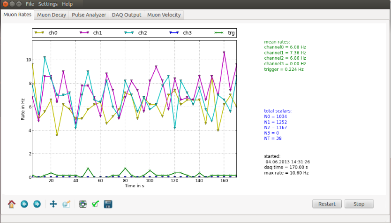Click the ch1 legend entry

click(x=91, y=33)
